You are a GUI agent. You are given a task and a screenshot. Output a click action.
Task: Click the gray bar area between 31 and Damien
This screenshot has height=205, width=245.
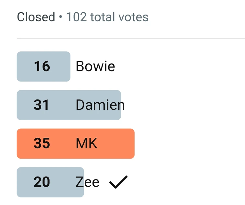click(x=62, y=105)
